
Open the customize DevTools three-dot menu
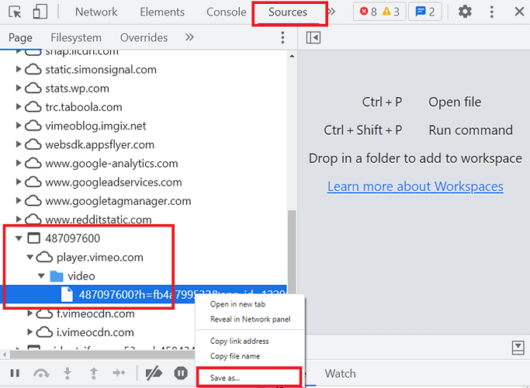tap(491, 12)
